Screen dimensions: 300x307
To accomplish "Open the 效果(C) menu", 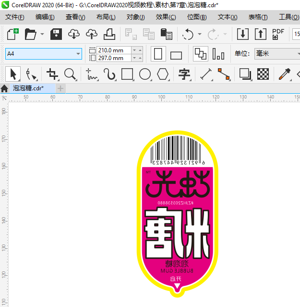I will 166,17.
